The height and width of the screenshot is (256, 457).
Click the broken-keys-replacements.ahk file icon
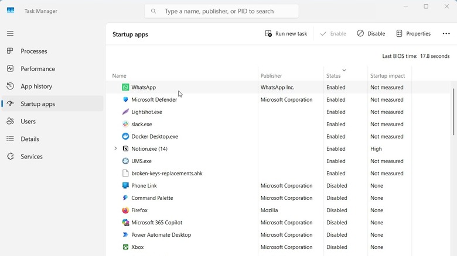click(125, 174)
